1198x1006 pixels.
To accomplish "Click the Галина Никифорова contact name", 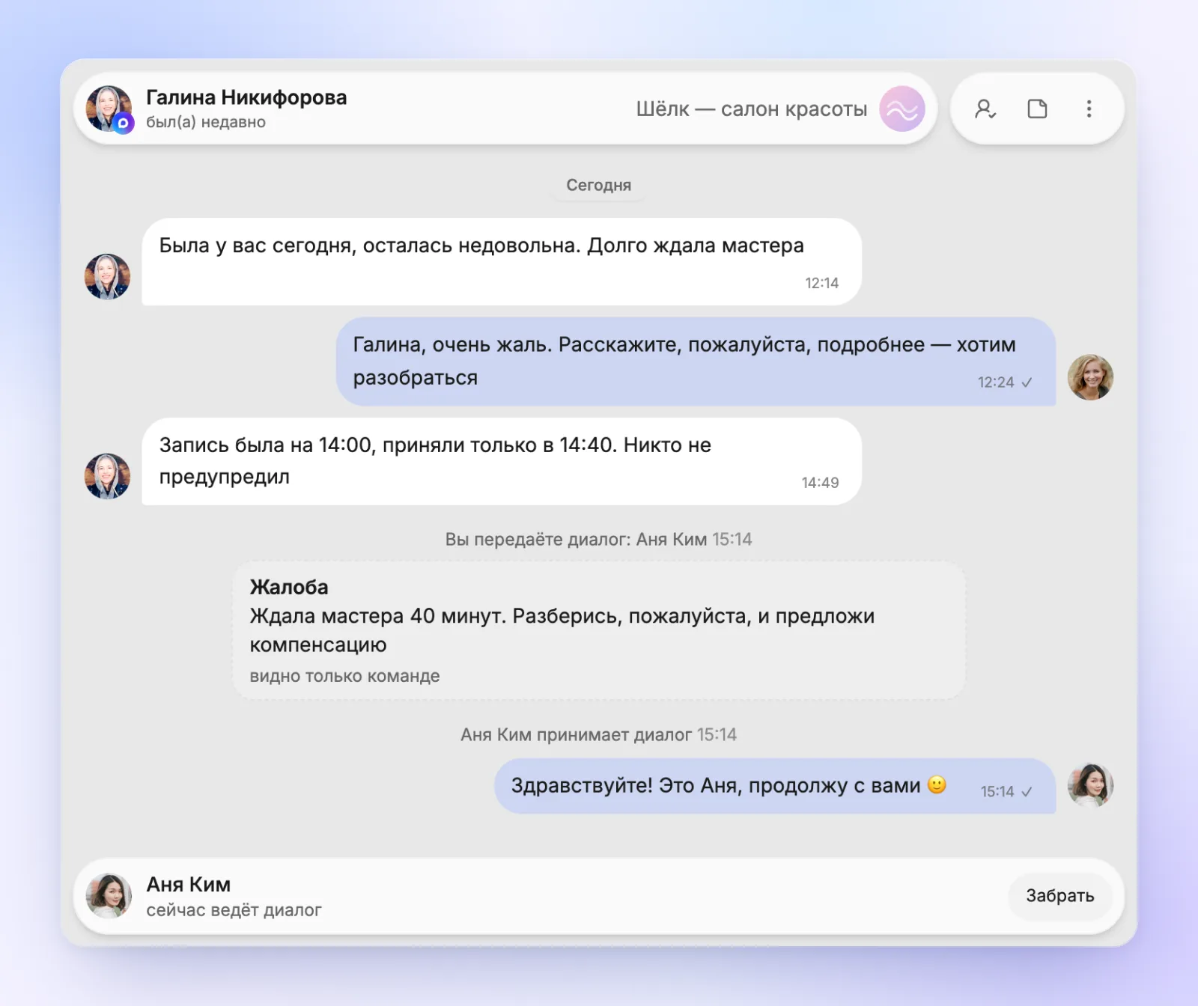I will (246, 97).
